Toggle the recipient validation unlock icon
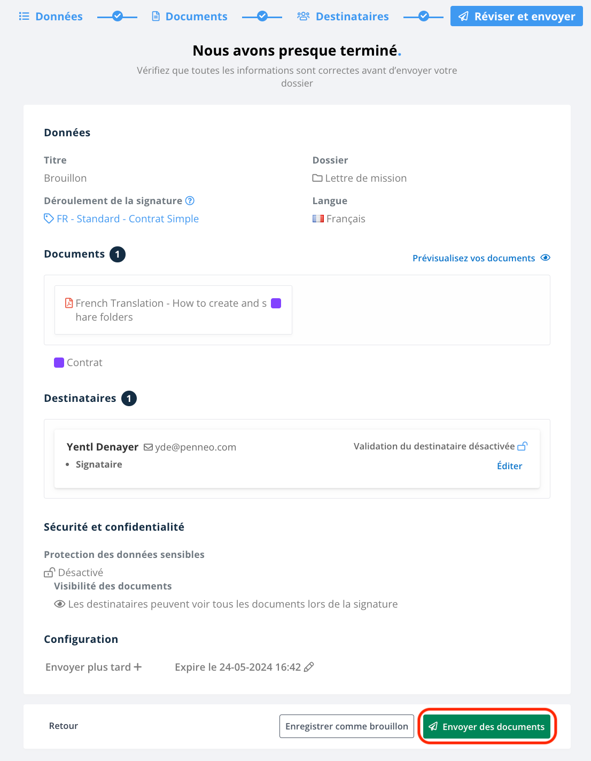The height and width of the screenshot is (761, 591). (x=523, y=446)
